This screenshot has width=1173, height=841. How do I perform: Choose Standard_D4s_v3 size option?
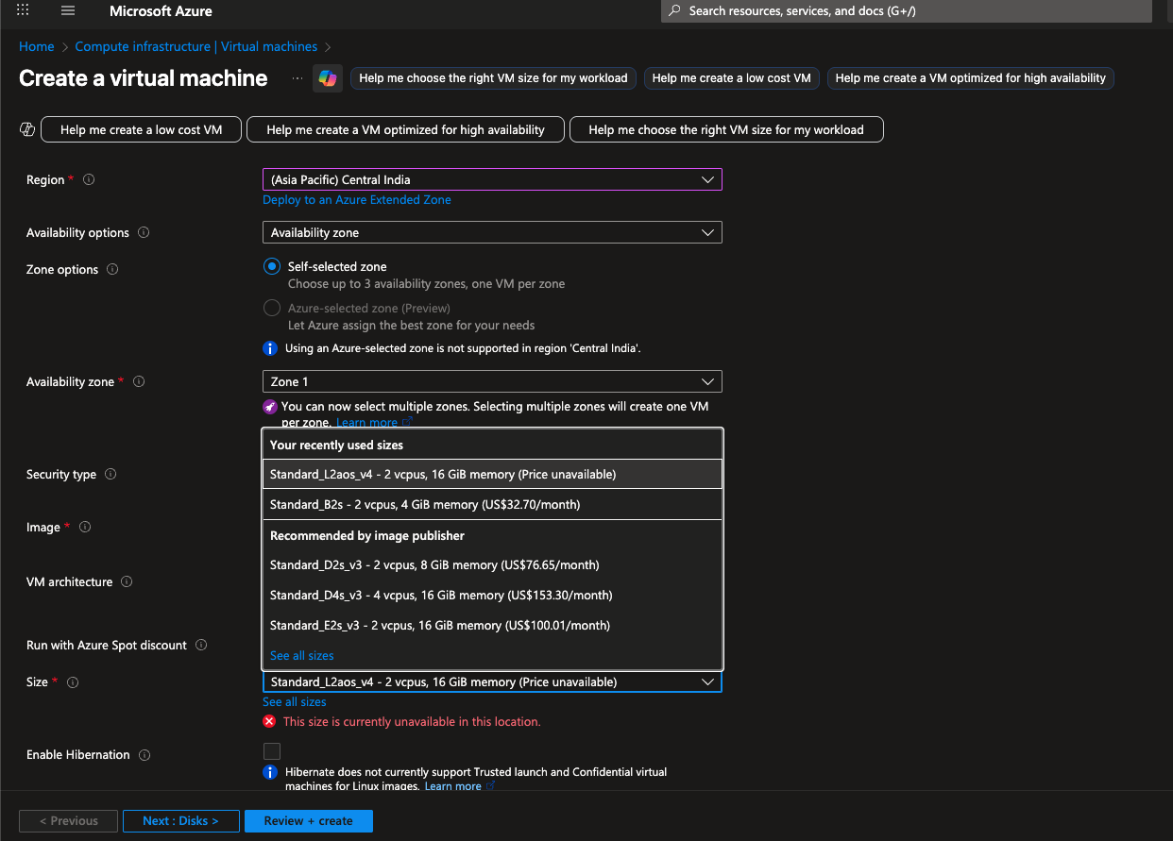click(x=492, y=595)
